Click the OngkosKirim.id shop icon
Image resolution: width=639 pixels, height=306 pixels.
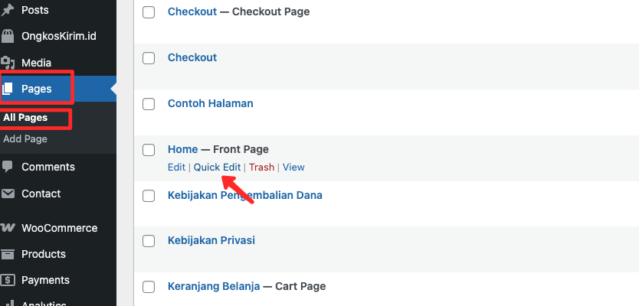click(x=8, y=36)
